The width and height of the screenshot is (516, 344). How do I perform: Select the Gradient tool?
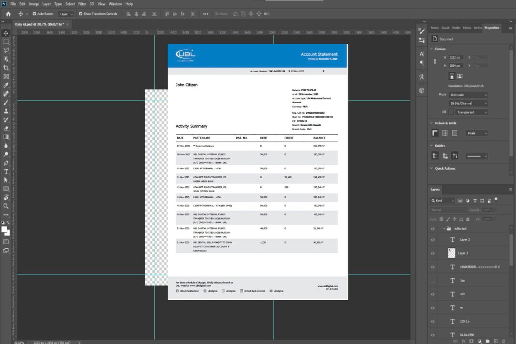(6, 137)
